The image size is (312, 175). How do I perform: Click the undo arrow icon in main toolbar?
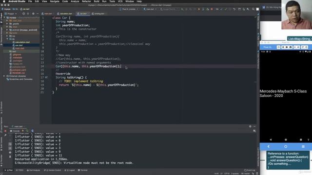click(234, 9)
